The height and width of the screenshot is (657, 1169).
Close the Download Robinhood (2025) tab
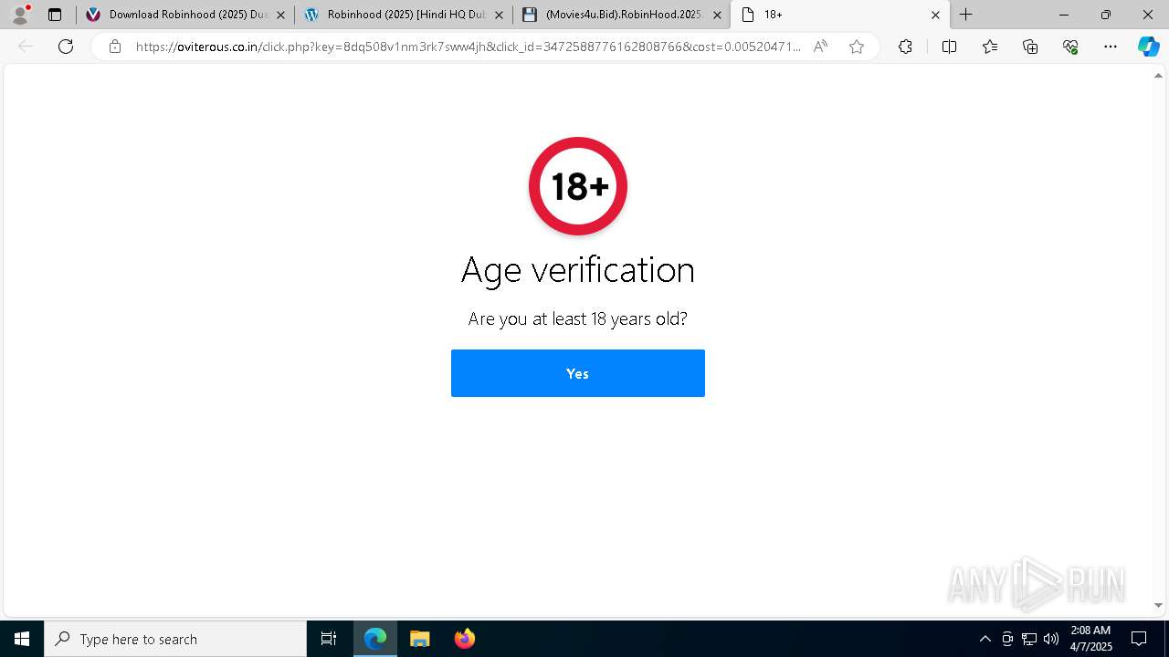[x=280, y=15]
